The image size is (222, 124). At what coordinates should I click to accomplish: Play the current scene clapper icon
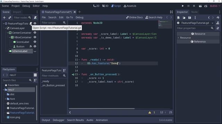(200, 6)
